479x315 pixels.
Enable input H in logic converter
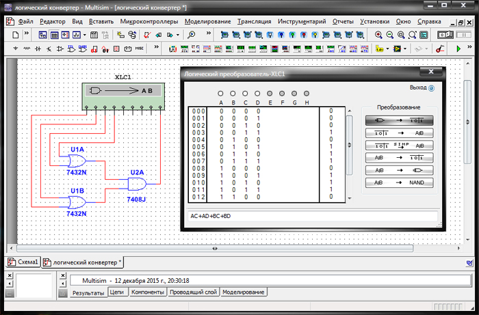click(307, 94)
